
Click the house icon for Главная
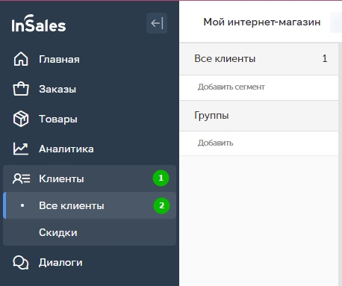(21, 59)
